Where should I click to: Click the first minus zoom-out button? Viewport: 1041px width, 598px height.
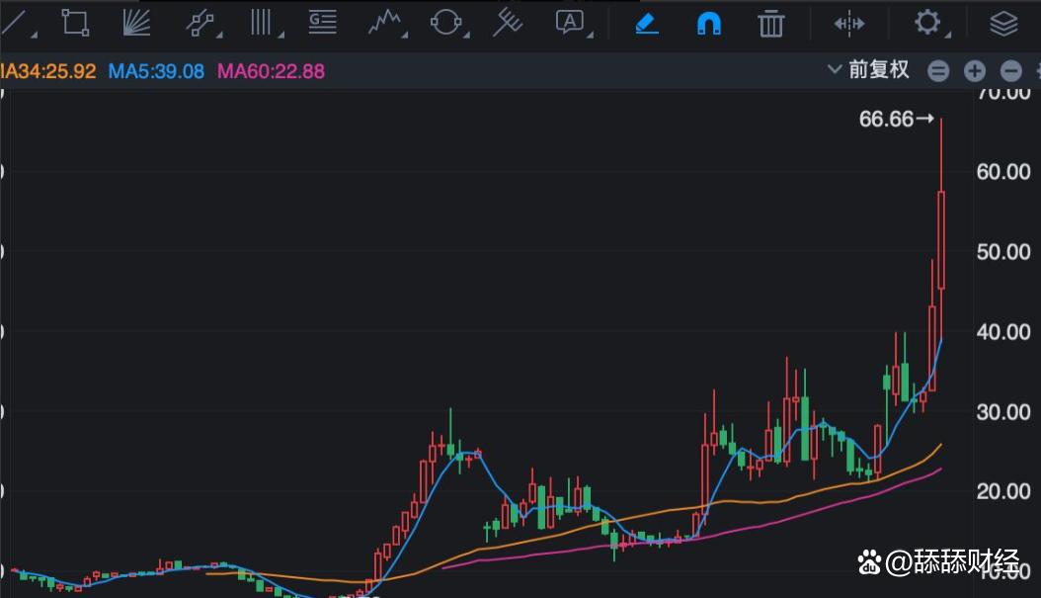[x=938, y=70]
